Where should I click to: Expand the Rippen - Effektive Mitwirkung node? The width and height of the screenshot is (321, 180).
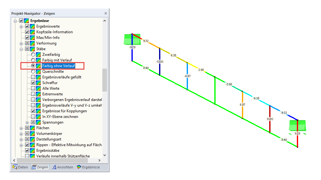(21, 145)
